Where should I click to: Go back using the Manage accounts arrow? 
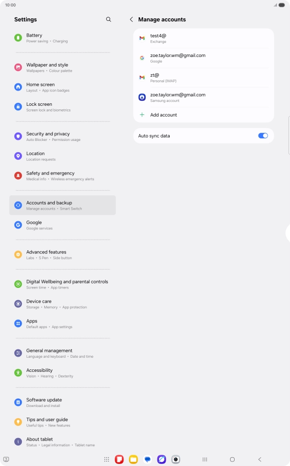[131, 19]
